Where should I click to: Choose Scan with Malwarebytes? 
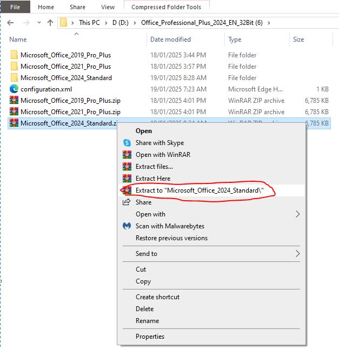click(x=170, y=226)
